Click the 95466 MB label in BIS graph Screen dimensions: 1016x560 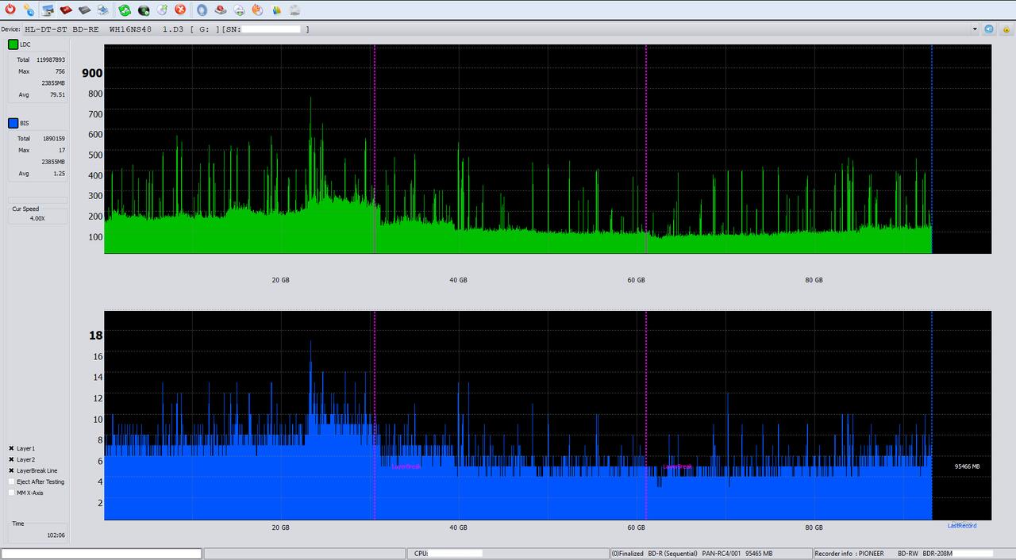coord(967,466)
